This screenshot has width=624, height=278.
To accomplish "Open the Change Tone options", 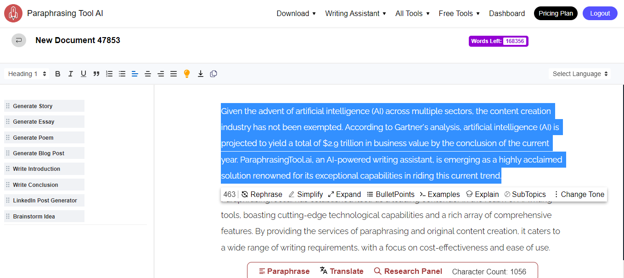I will point(579,194).
